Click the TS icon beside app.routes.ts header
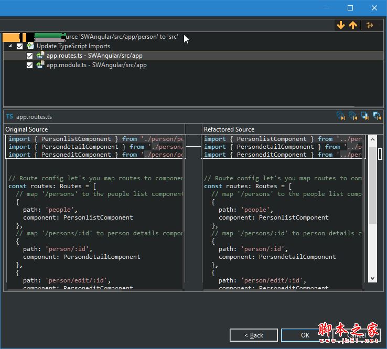The image size is (387, 349). [x=9, y=117]
